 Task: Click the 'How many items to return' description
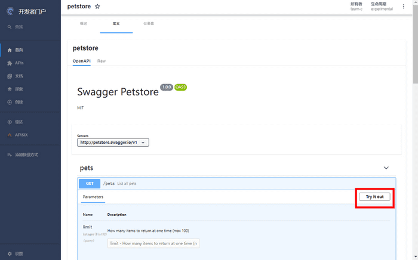point(148,231)
